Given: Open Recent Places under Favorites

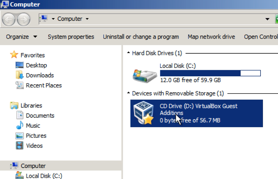Looking at the screenshot, I should (x=44, y=86).
